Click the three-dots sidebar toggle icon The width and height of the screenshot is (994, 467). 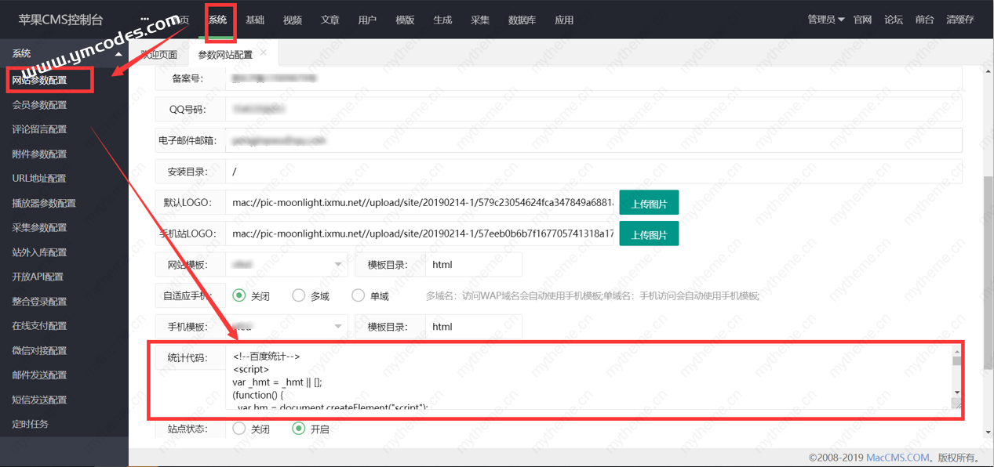tap(144, 19)
